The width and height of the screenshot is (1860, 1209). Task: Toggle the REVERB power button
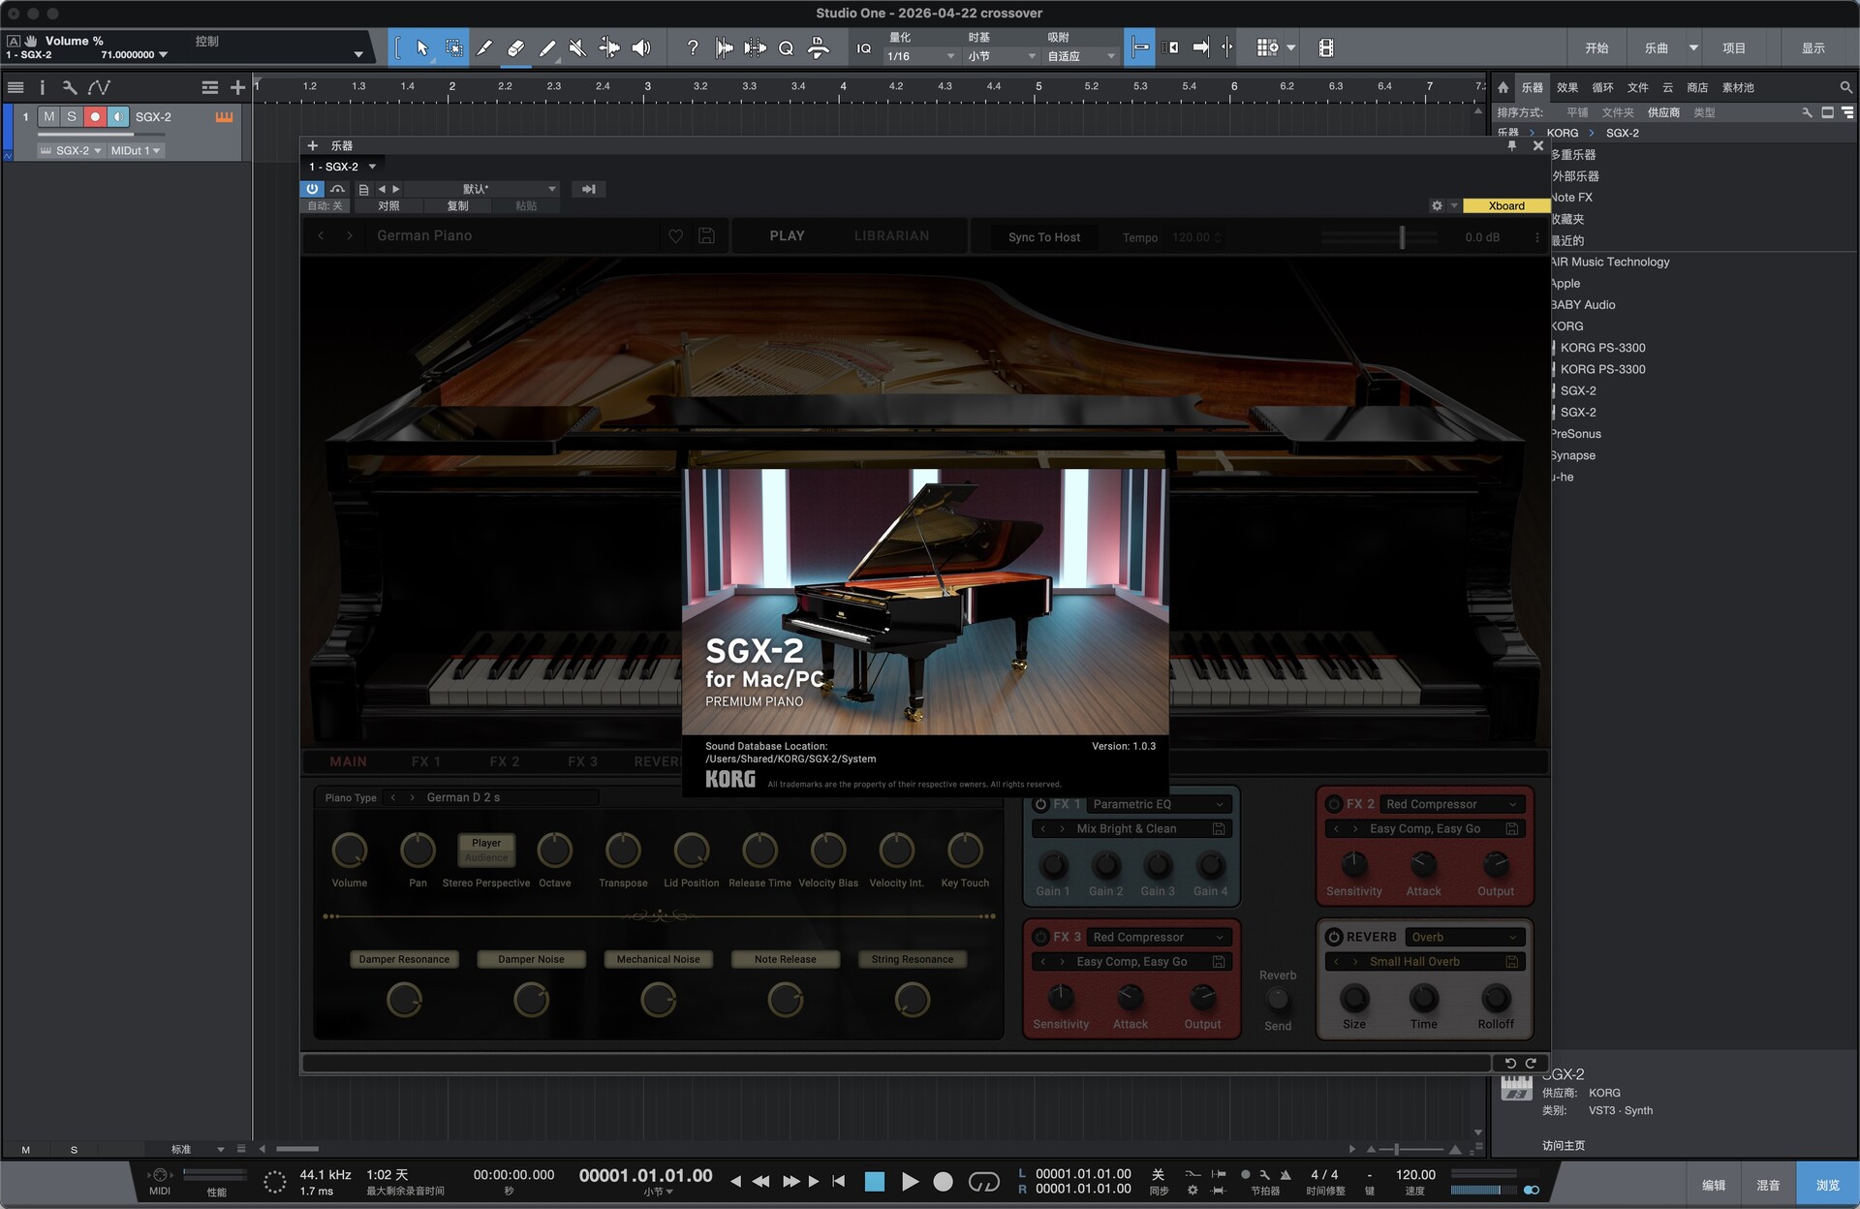[x=1334, y=937]
